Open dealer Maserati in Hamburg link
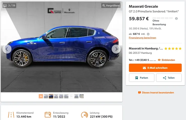Screen dimensions: 186x120 pyautogui.click(x=146, y=48)
